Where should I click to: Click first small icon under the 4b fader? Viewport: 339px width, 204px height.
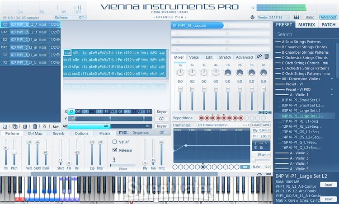[x=261, y=113]
